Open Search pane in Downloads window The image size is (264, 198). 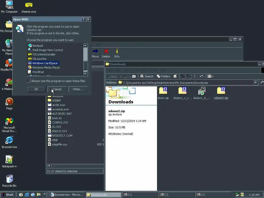click(x=147, y=76)
